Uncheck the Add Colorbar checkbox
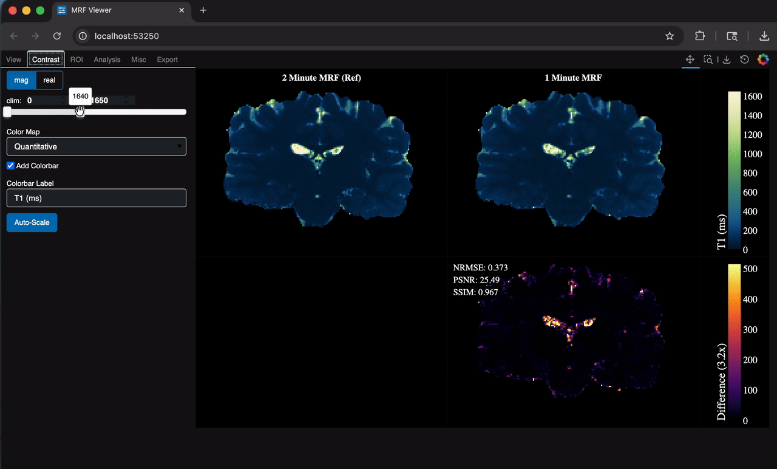The height and width of the screenshot is (469, 777). tap(10, 166)
